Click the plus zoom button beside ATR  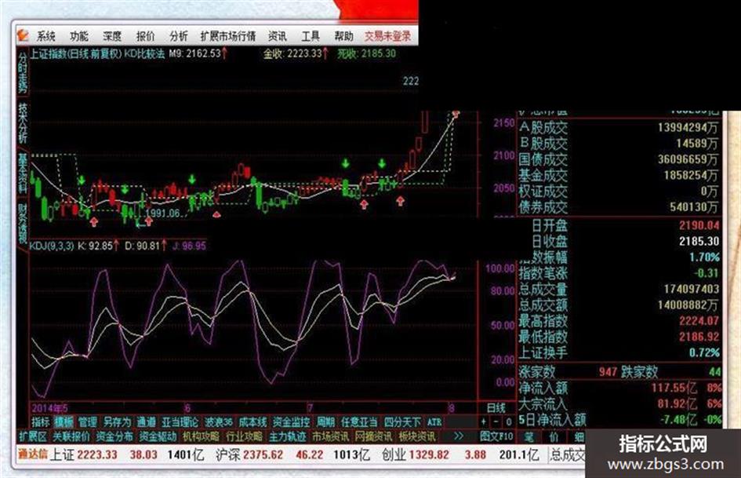[x=484, y=421]
